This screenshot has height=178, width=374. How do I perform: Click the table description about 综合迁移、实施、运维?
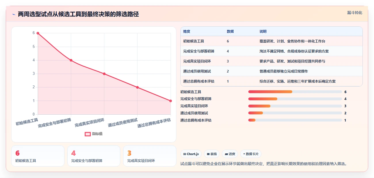pos(297,81)
